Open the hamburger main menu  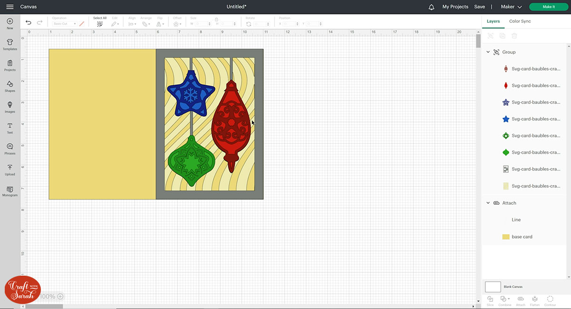[10, 7]
